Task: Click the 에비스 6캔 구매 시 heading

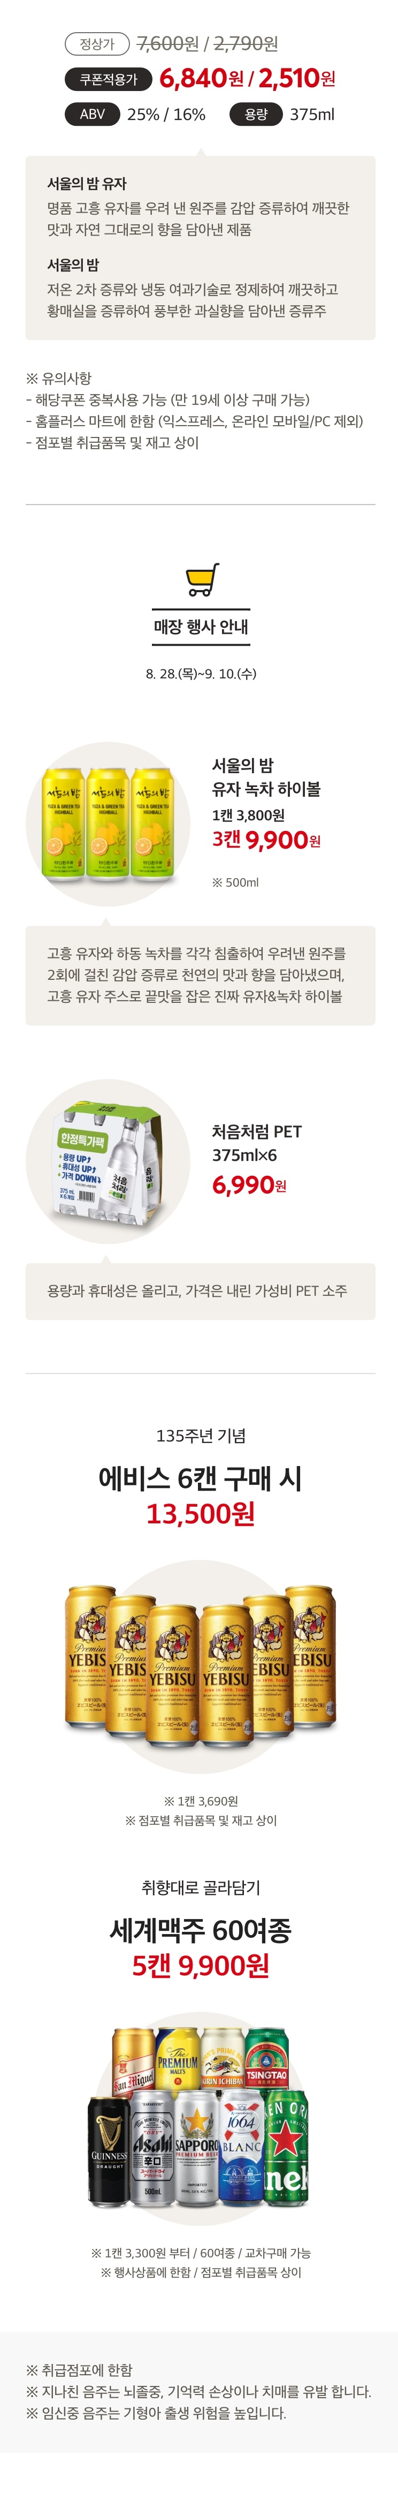Action: click(201, 1478)
